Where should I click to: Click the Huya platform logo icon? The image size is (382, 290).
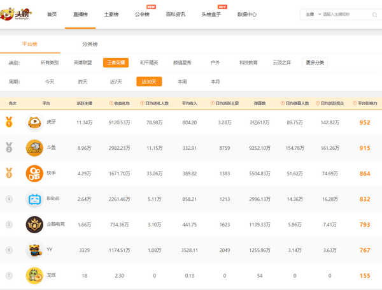click(x=34, y=122)
